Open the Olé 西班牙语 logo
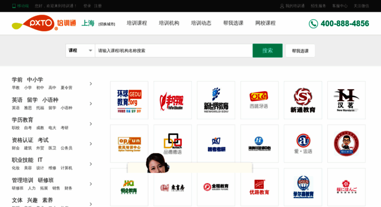The width and height of the screenshot is (381, 207). click(x=259, y=100)
